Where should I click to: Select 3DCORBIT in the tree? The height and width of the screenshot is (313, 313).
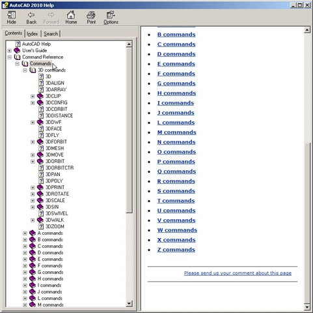click(x=57, y=109)
